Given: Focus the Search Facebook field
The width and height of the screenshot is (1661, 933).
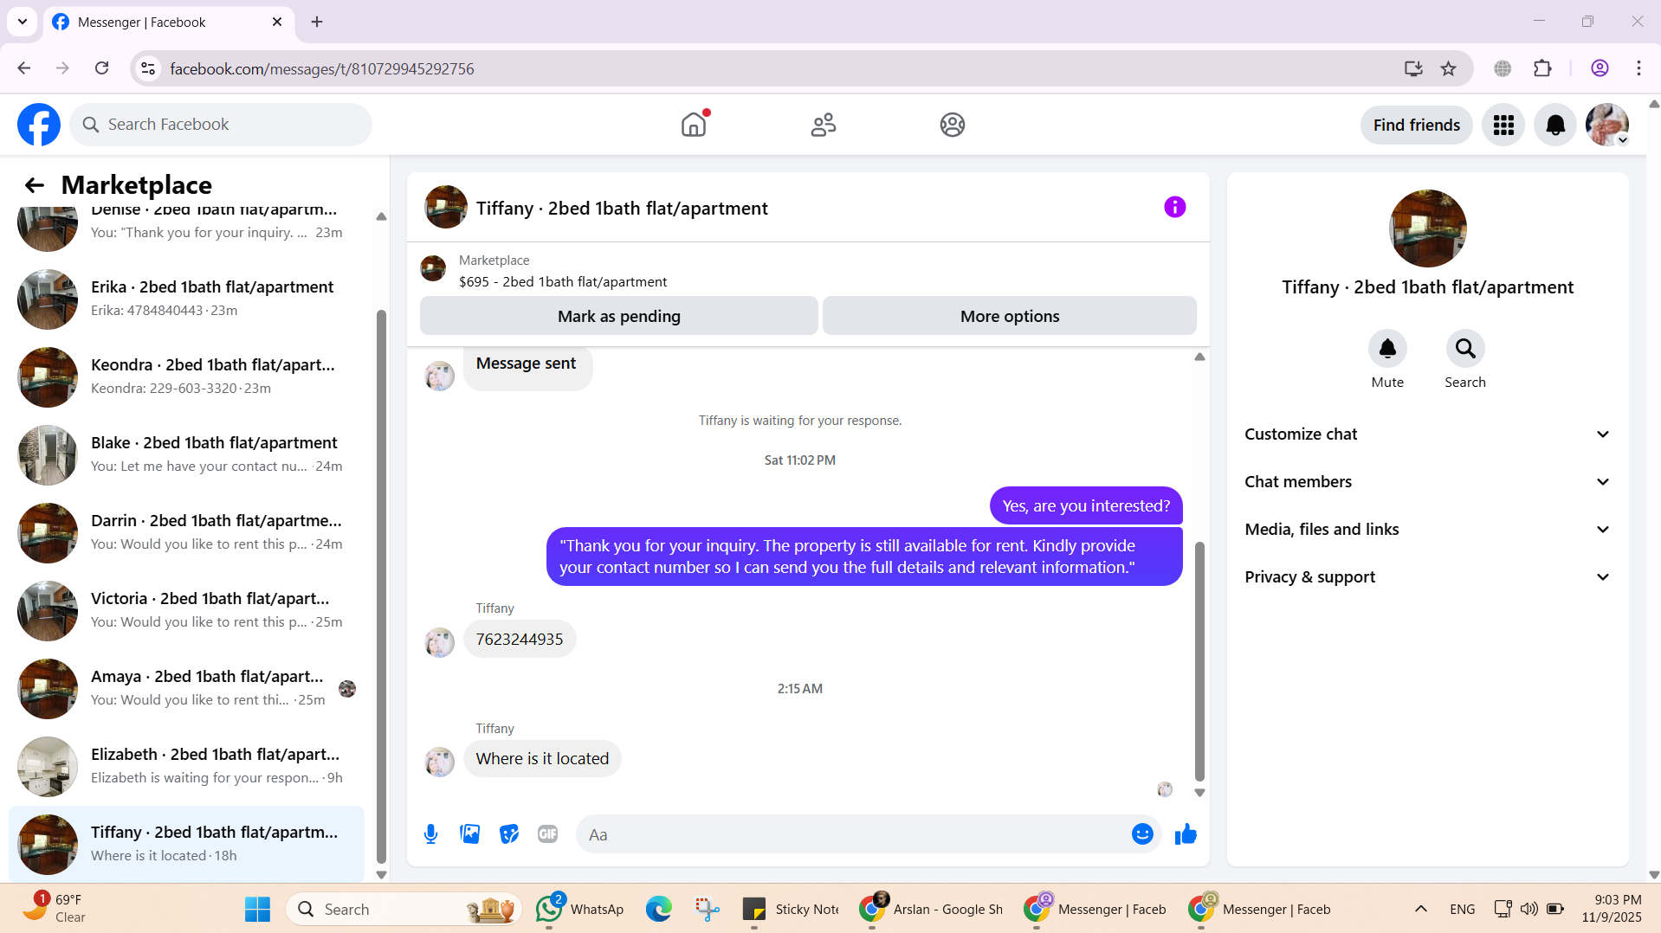Looking at the screenshot, I should (221, 125).
